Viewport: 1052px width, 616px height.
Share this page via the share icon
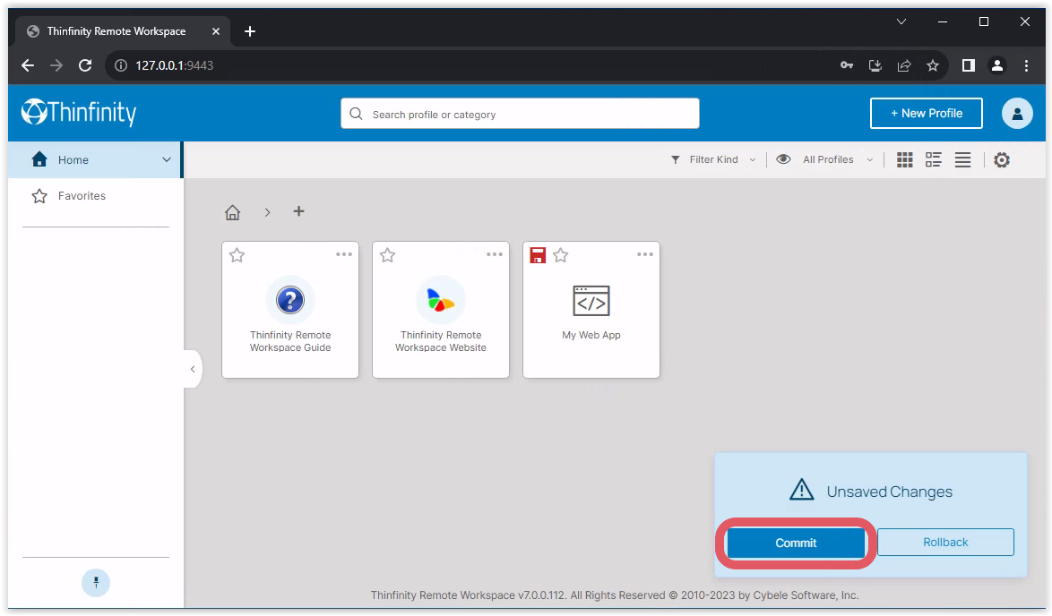(904, 65)
